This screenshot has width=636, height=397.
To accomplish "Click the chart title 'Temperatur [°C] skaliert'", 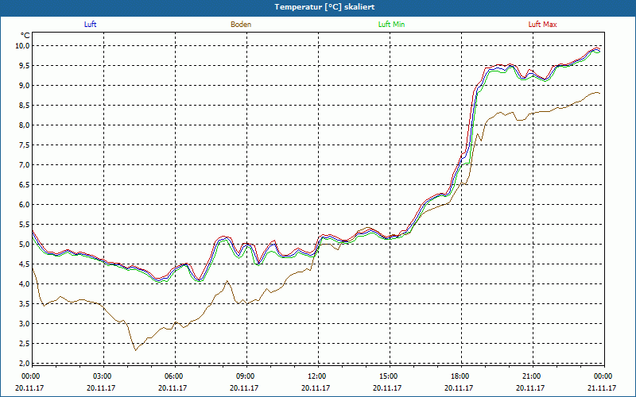I will [x=324, y=7].
